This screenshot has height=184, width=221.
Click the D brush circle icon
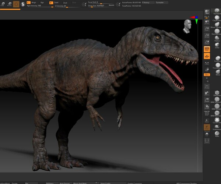point(118,4)
